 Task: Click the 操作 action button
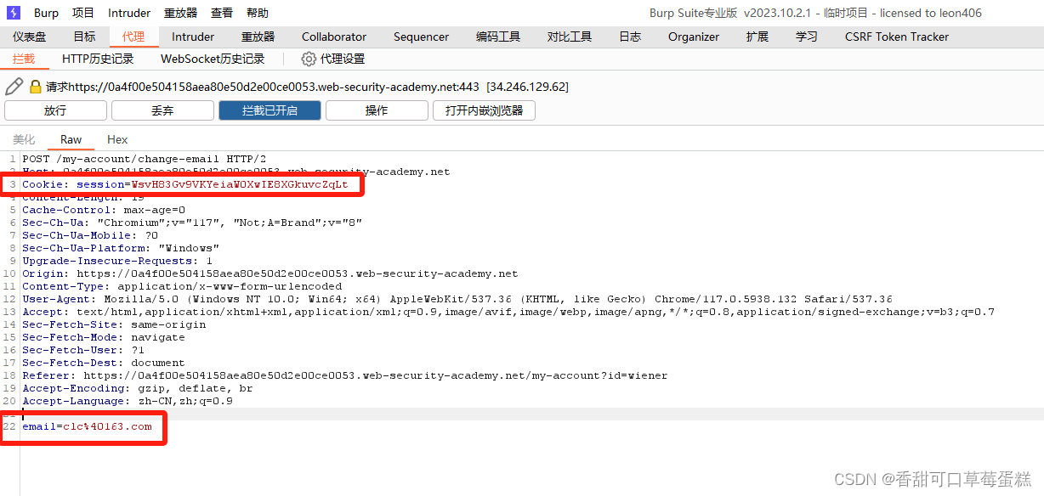(x=377, y=110)
